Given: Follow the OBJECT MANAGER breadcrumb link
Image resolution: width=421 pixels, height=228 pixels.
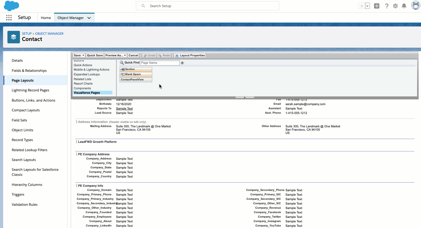Looking at the screenshot, I should [49, 34].
